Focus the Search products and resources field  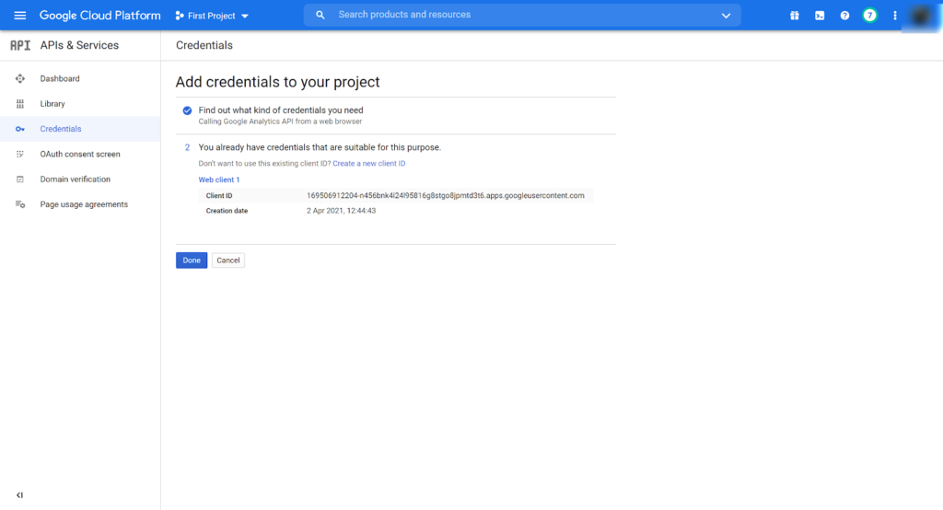coord(522,15)
